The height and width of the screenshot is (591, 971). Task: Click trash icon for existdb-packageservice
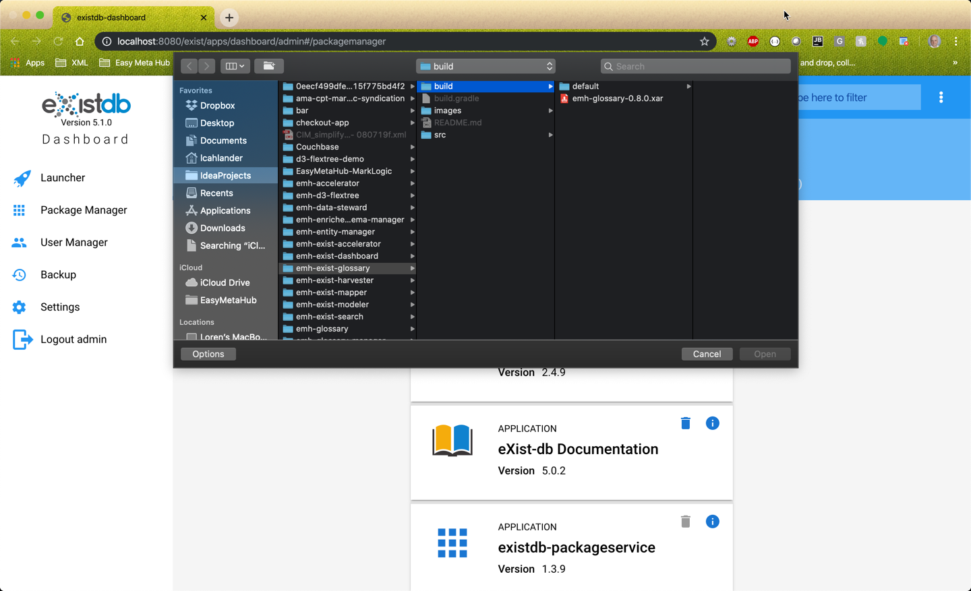click(686, 522)
